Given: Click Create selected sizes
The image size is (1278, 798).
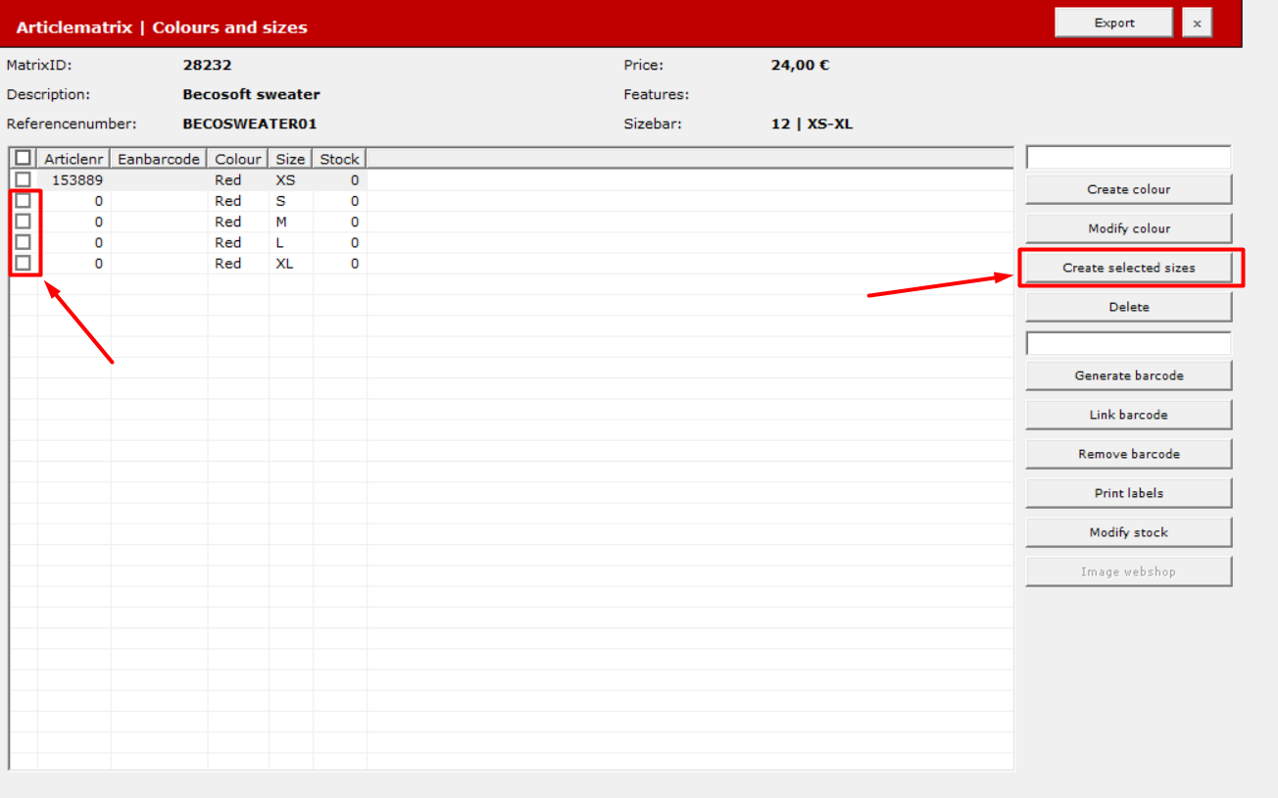Looking at the screenshot, I should click(1129, 268).
